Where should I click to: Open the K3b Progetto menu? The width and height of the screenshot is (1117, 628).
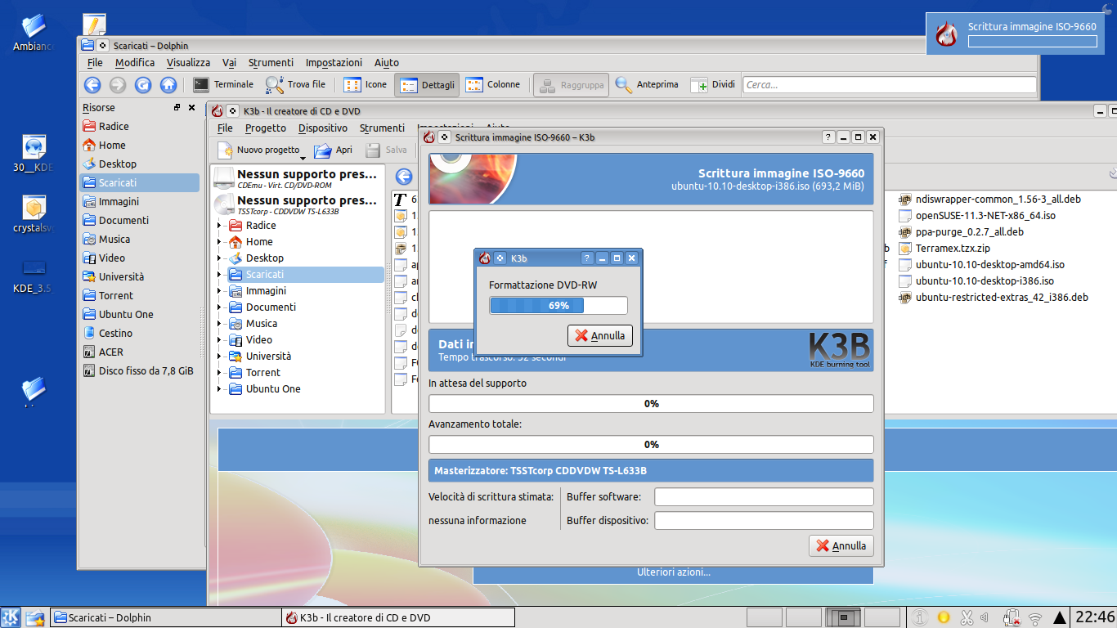tap(266, 128)
